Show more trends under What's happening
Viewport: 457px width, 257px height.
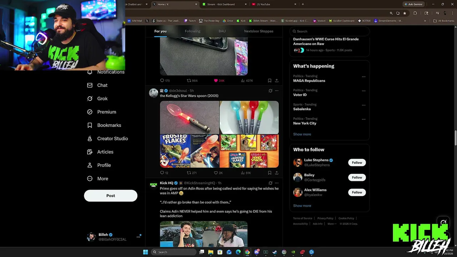tap(302, 134)
